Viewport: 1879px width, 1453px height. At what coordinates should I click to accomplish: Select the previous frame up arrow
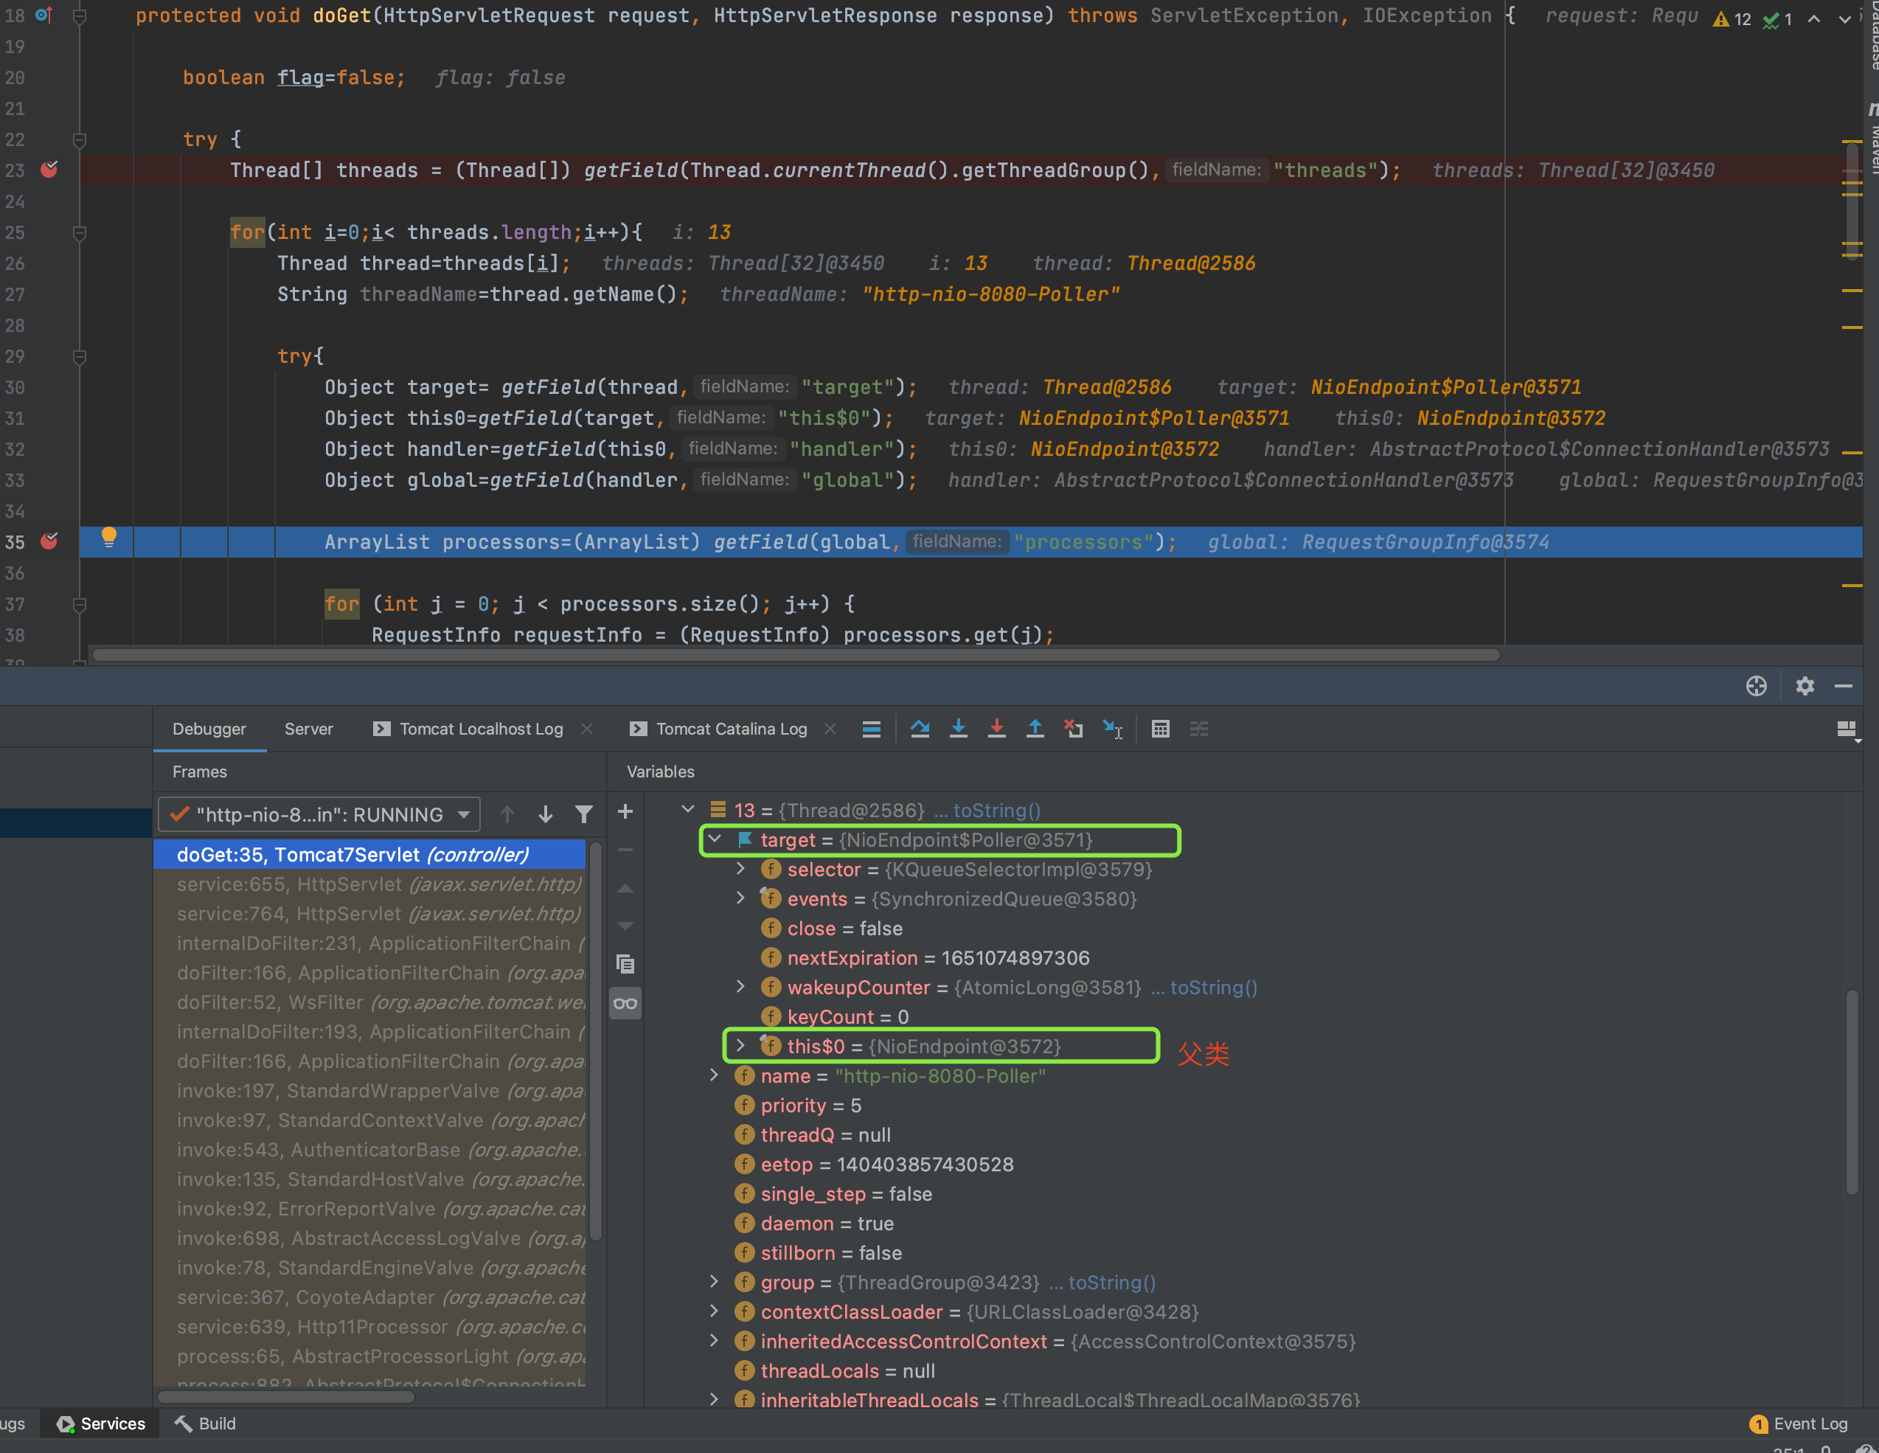point(507,814)
